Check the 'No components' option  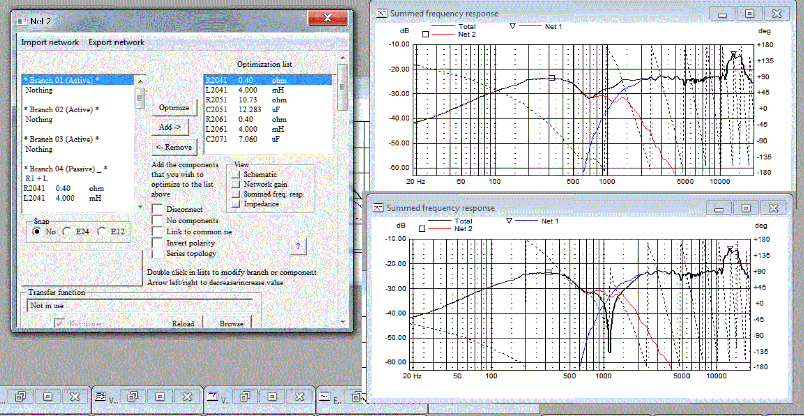157,220
